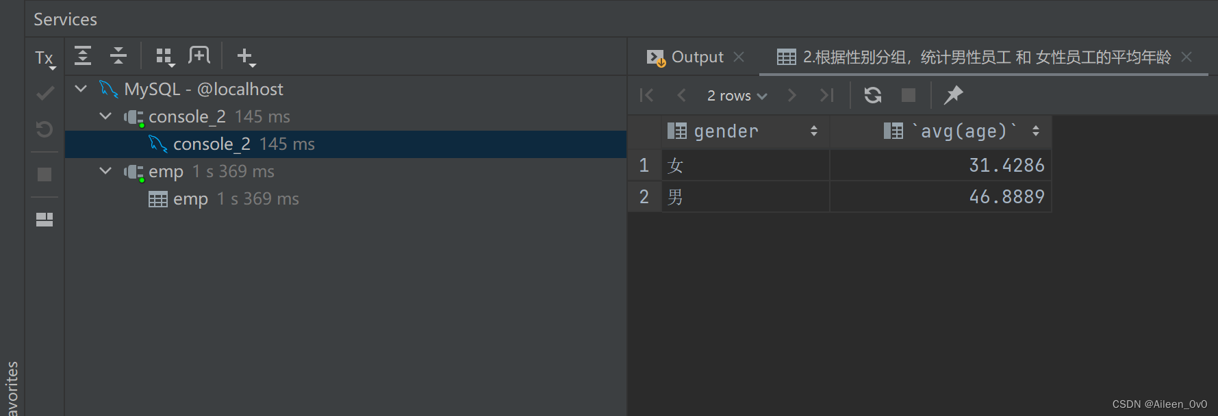
Task: Click the Reload Page refresh icon
Action: 873,95
